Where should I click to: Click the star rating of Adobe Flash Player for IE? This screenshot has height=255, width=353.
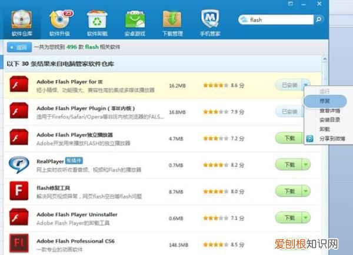click(216, 85)
